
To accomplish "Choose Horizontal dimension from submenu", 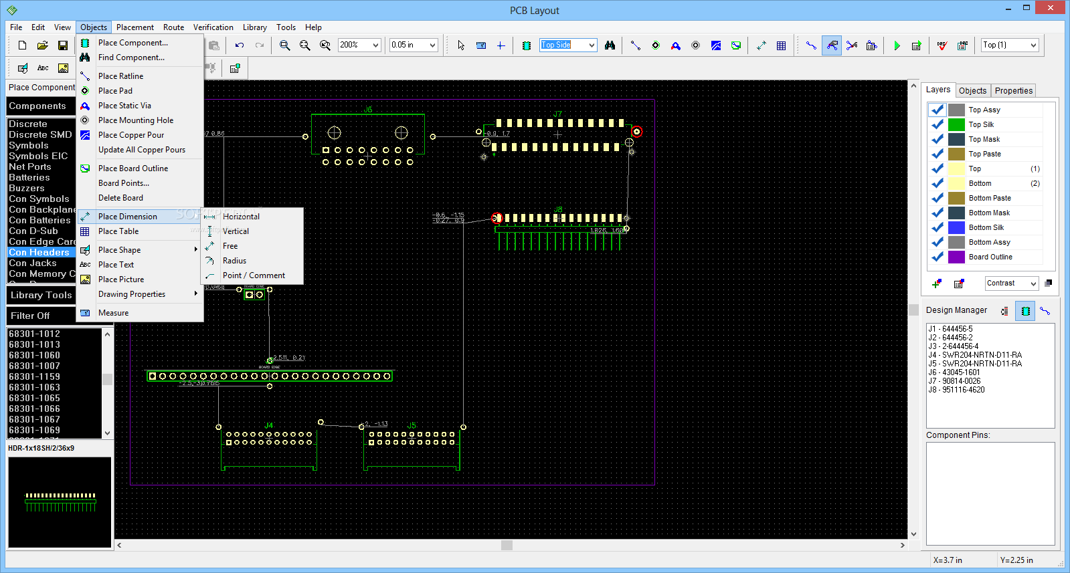I will click(x=252, y=217).
